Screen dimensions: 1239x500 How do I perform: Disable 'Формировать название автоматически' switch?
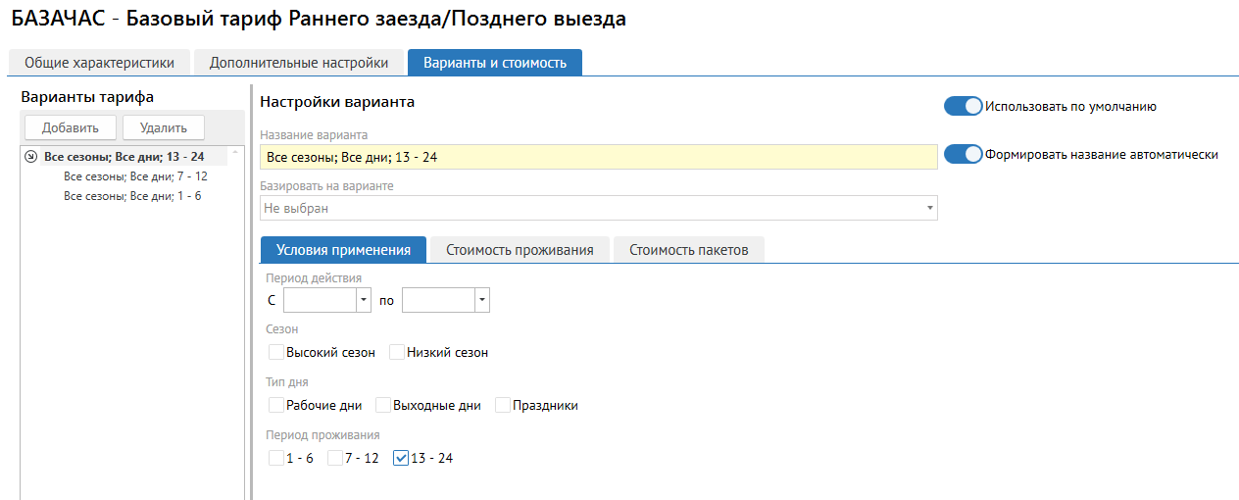click(963, 154)
